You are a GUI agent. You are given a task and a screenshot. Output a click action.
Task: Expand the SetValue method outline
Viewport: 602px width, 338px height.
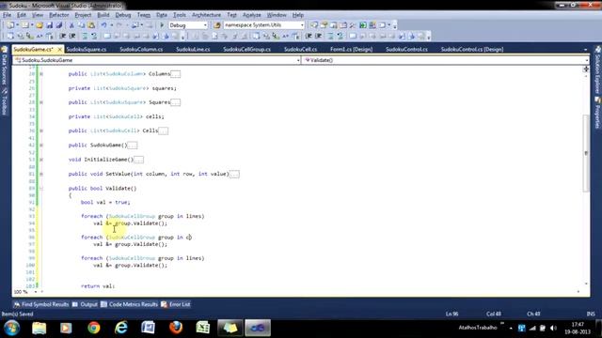(x=41, y=174)
